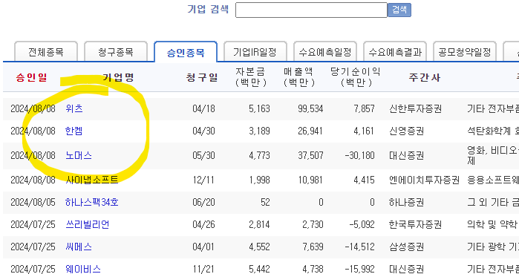Open the 기업IR일정 tab

tap(255, 52)
